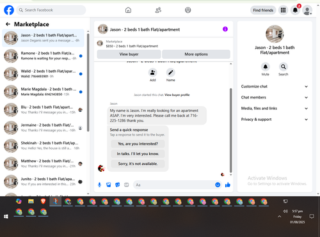Send quick response 'Sorry, it's not available.'
The width and height of the screenshot is (320, 237).
pyautogui.click(x=138, y=164)
